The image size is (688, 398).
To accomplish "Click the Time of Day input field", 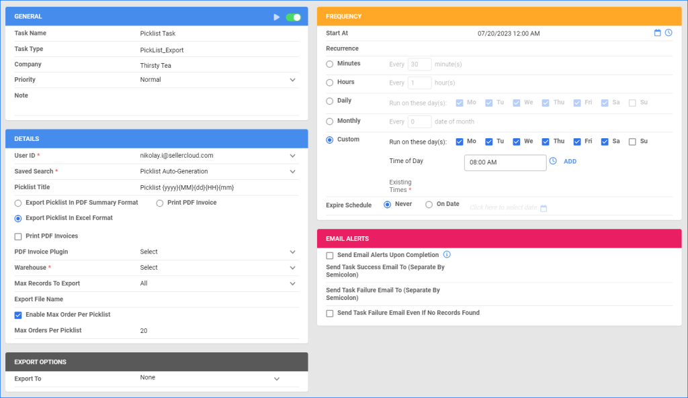I will pyautogui.click(x=505, y=162).
